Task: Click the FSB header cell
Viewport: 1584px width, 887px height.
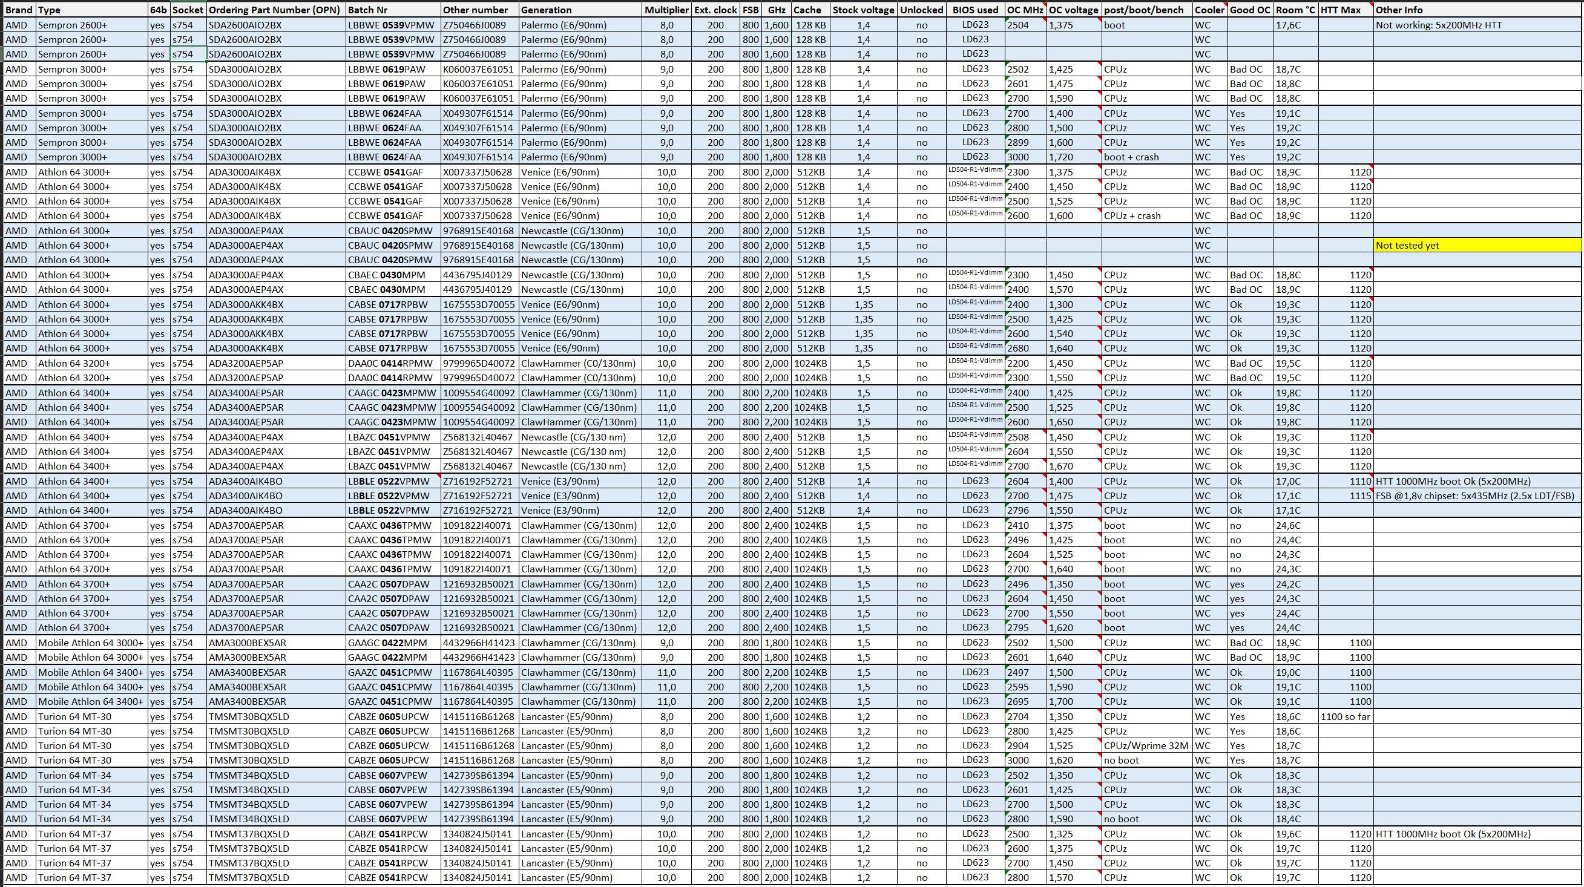Action: (x=751, y=10)
